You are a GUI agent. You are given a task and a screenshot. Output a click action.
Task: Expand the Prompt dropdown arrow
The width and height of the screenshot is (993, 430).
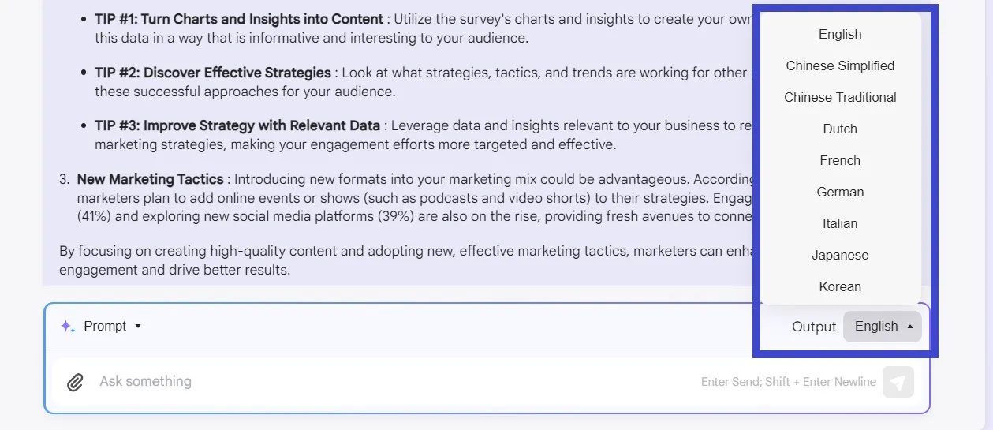click(x=138, y=326)
